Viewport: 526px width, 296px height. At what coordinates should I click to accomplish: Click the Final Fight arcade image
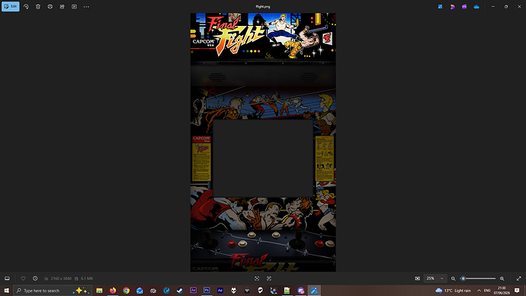click(x=263, y=143)
